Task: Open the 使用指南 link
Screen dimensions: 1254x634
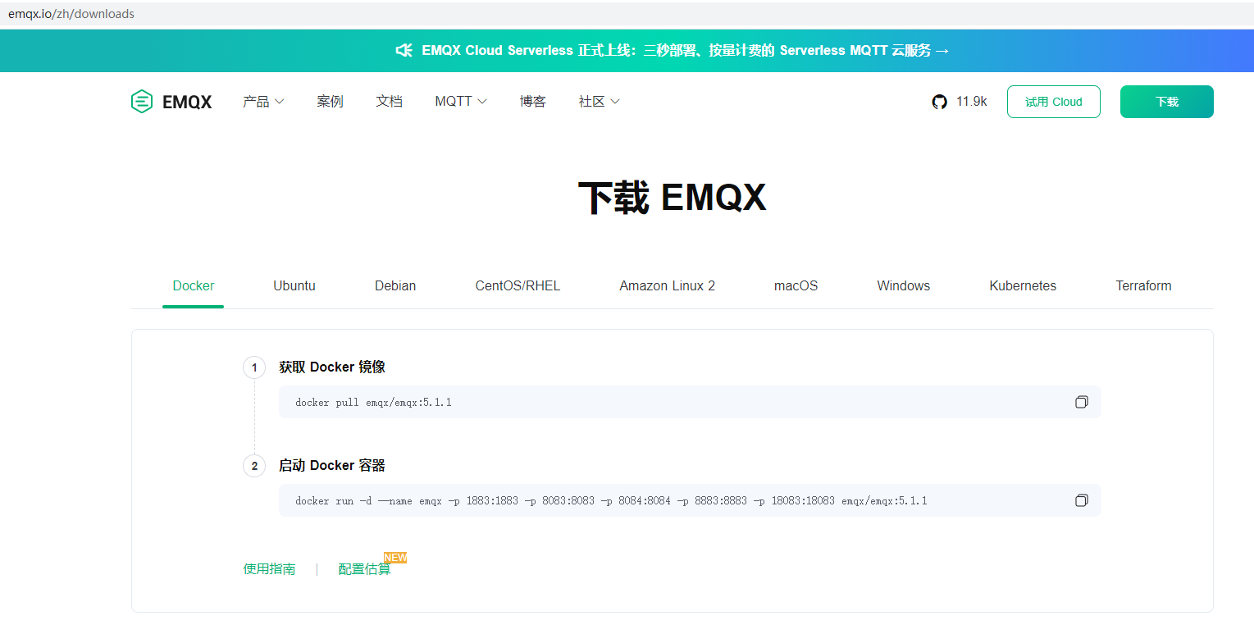Action: pyautogui.click(x=269, y=569)
